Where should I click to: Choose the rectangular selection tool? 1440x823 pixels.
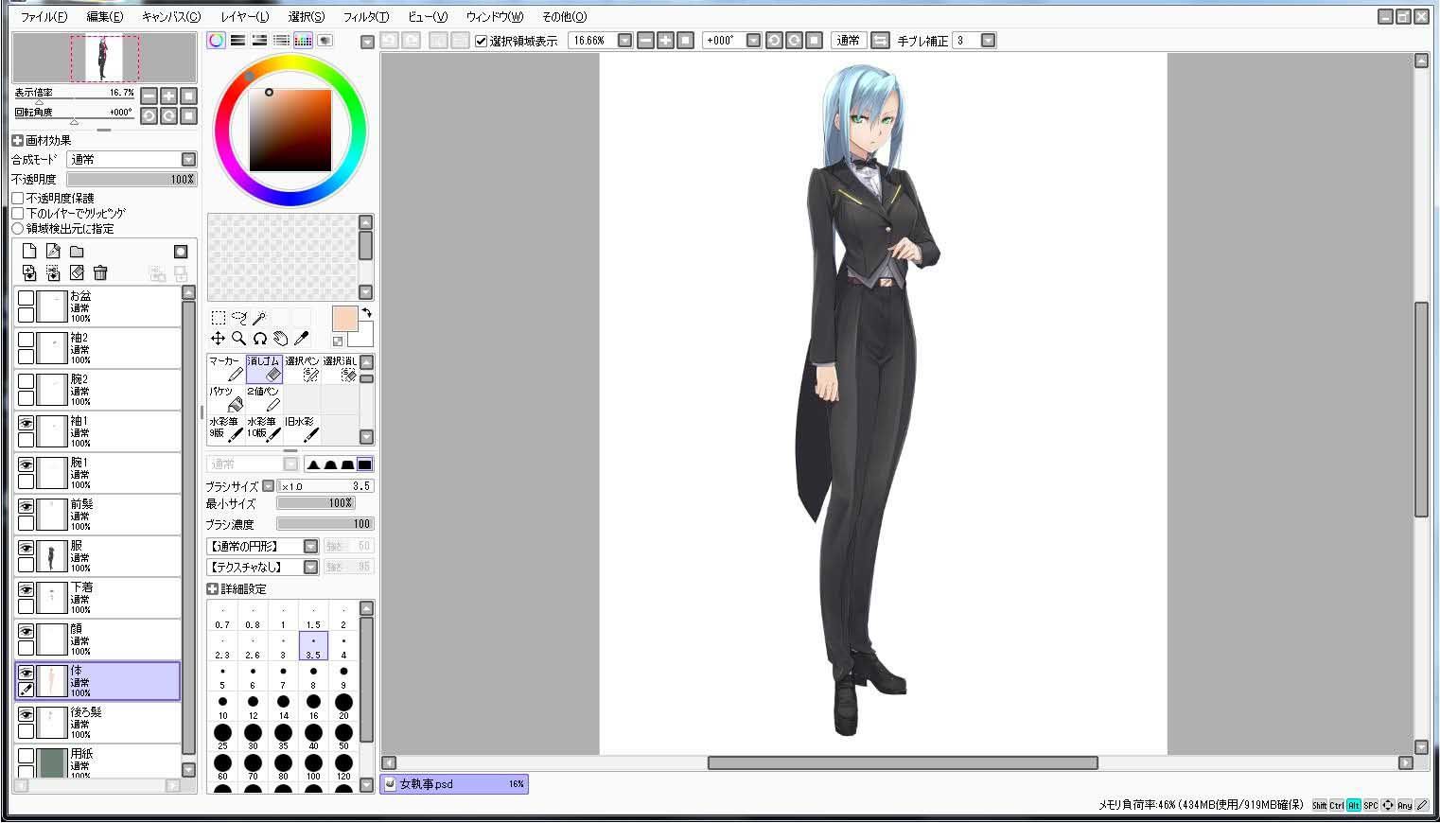(x=218, y=318)
